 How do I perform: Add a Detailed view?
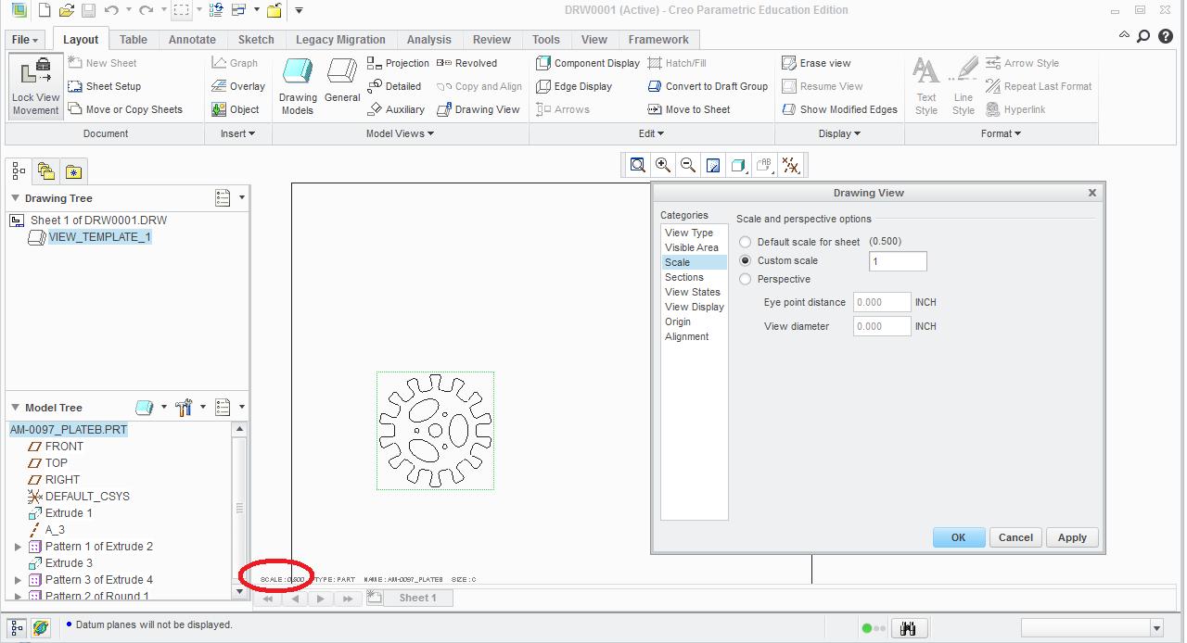click(394, 86)
